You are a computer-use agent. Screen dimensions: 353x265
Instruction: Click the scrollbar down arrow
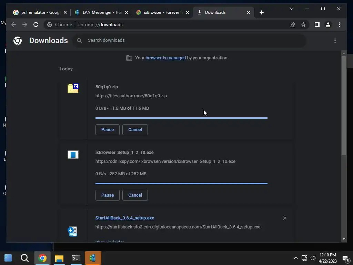click(344, 239)
